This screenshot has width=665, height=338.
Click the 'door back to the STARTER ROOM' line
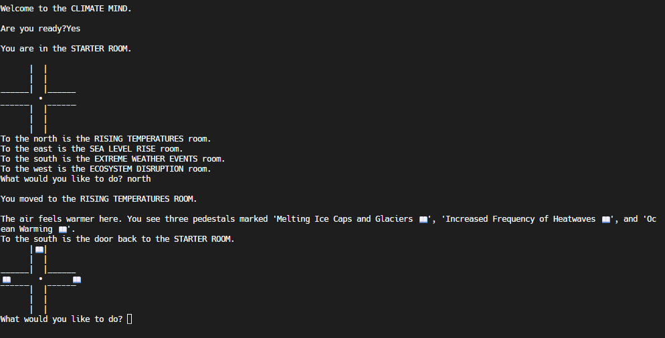pyautogui.click(x=118, y=239)
